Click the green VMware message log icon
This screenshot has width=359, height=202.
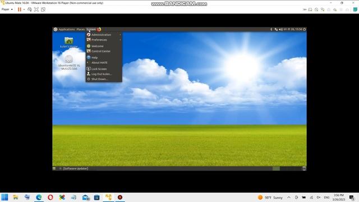click(355, 10)
